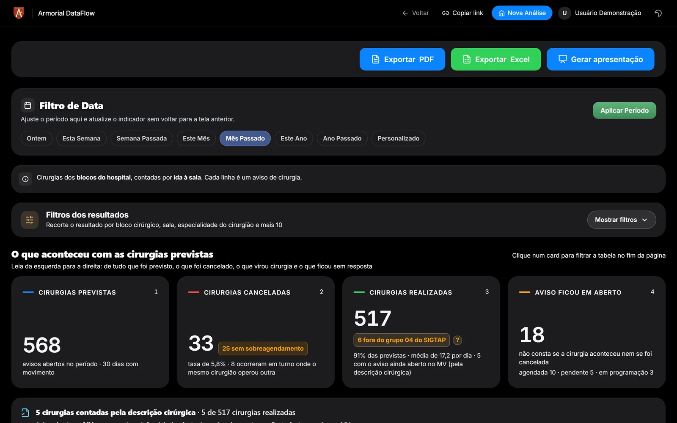Click the 568 previstas value
Screen dimensions: 677x423
(42, 345)
